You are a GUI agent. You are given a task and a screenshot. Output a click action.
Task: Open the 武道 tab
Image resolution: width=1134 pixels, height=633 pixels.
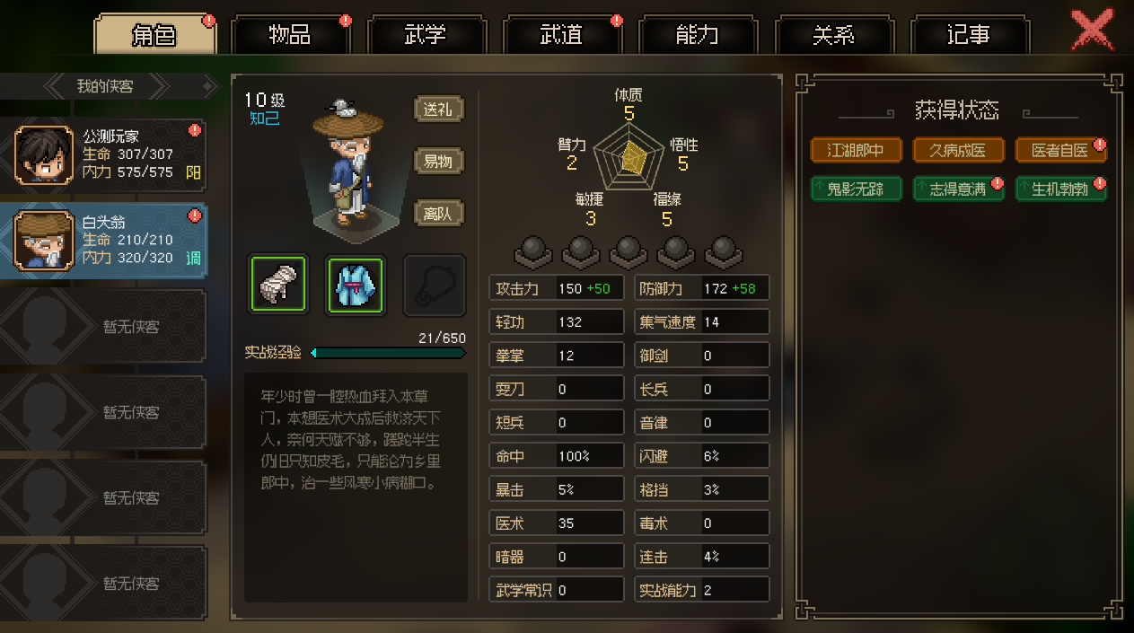coord(562,35)
